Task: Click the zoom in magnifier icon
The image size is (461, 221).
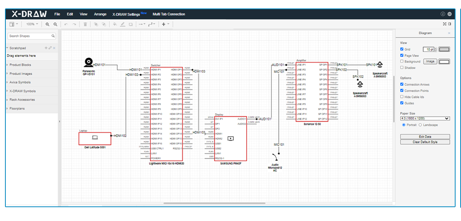Action: (48, 24)
